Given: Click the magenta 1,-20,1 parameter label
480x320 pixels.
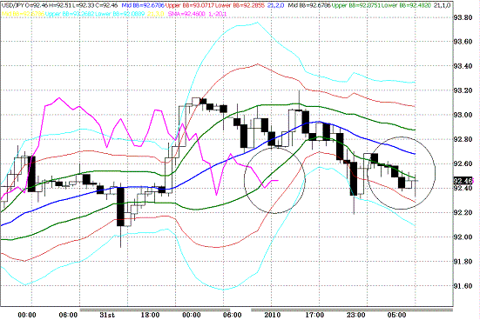Looking at the screenshot, I should [217, 13].
